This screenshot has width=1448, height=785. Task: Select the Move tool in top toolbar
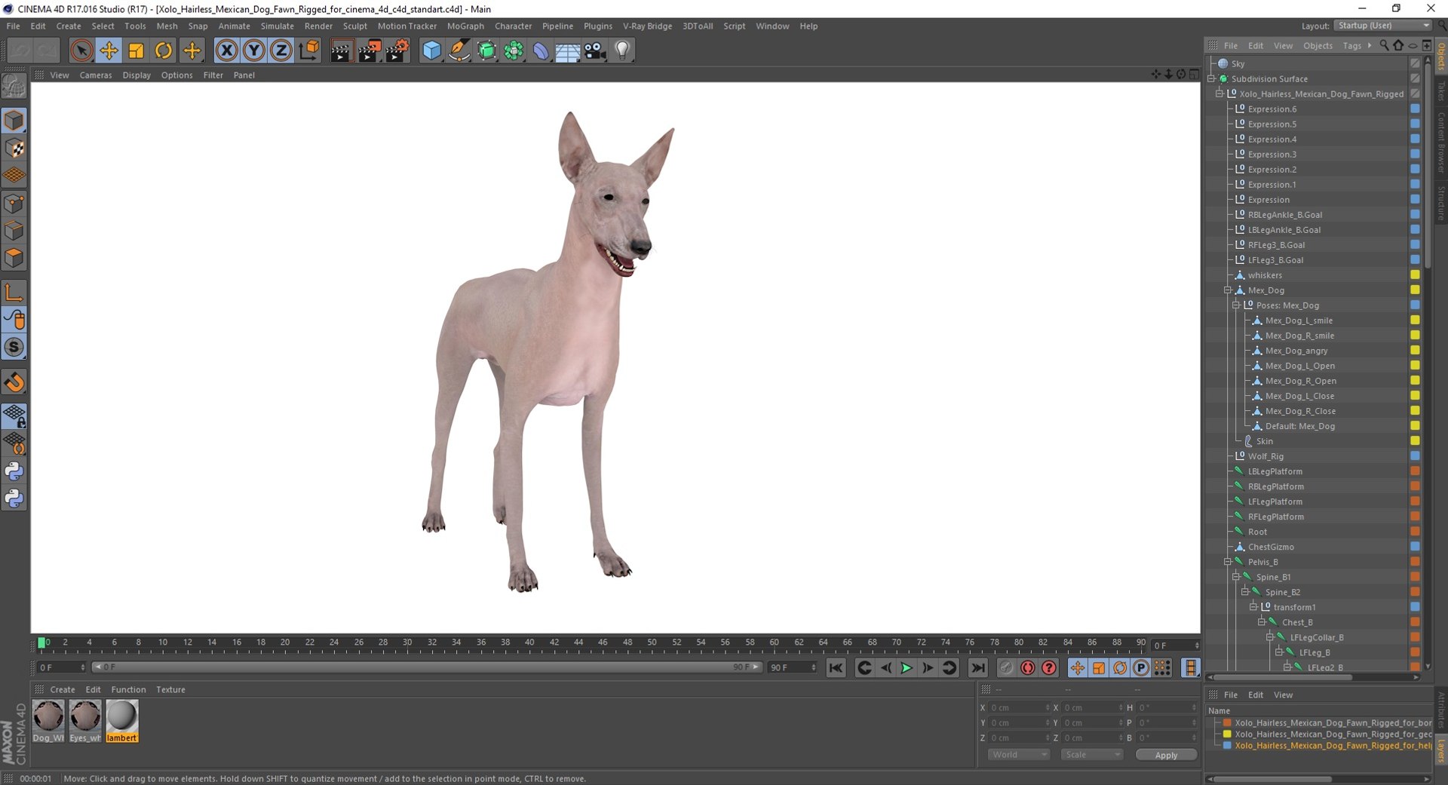[109, 51]
